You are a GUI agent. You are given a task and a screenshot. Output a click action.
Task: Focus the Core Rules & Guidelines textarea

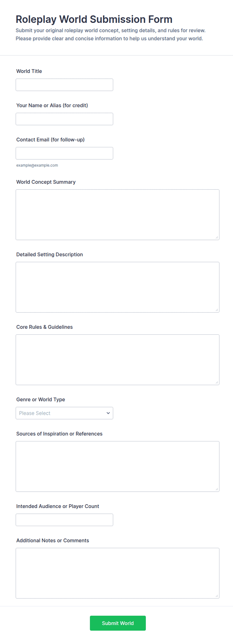tap(118, 360)
